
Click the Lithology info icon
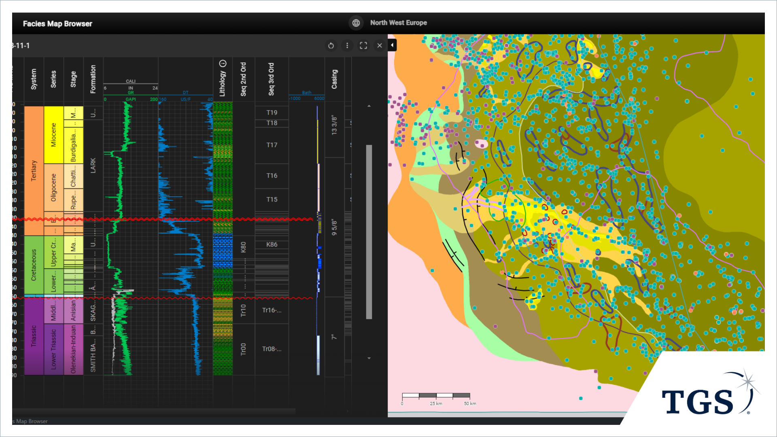click(x=223, y=64)
